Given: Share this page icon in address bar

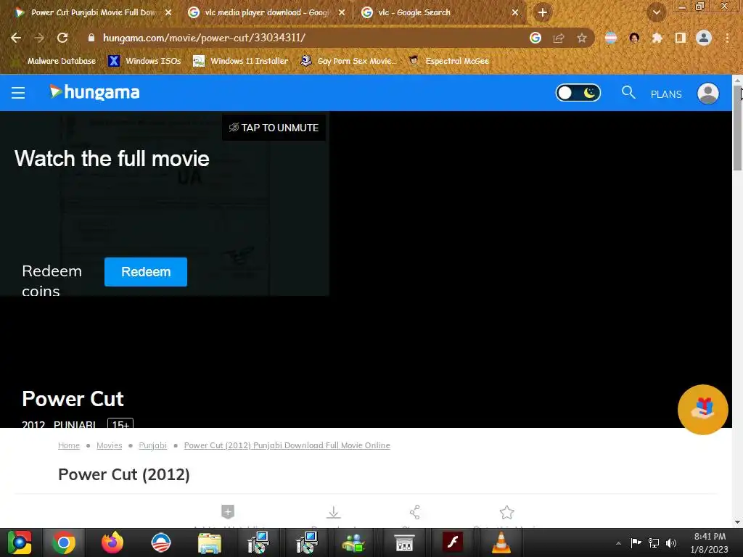Looking at the screenshot, I should (x=559, y=38).
